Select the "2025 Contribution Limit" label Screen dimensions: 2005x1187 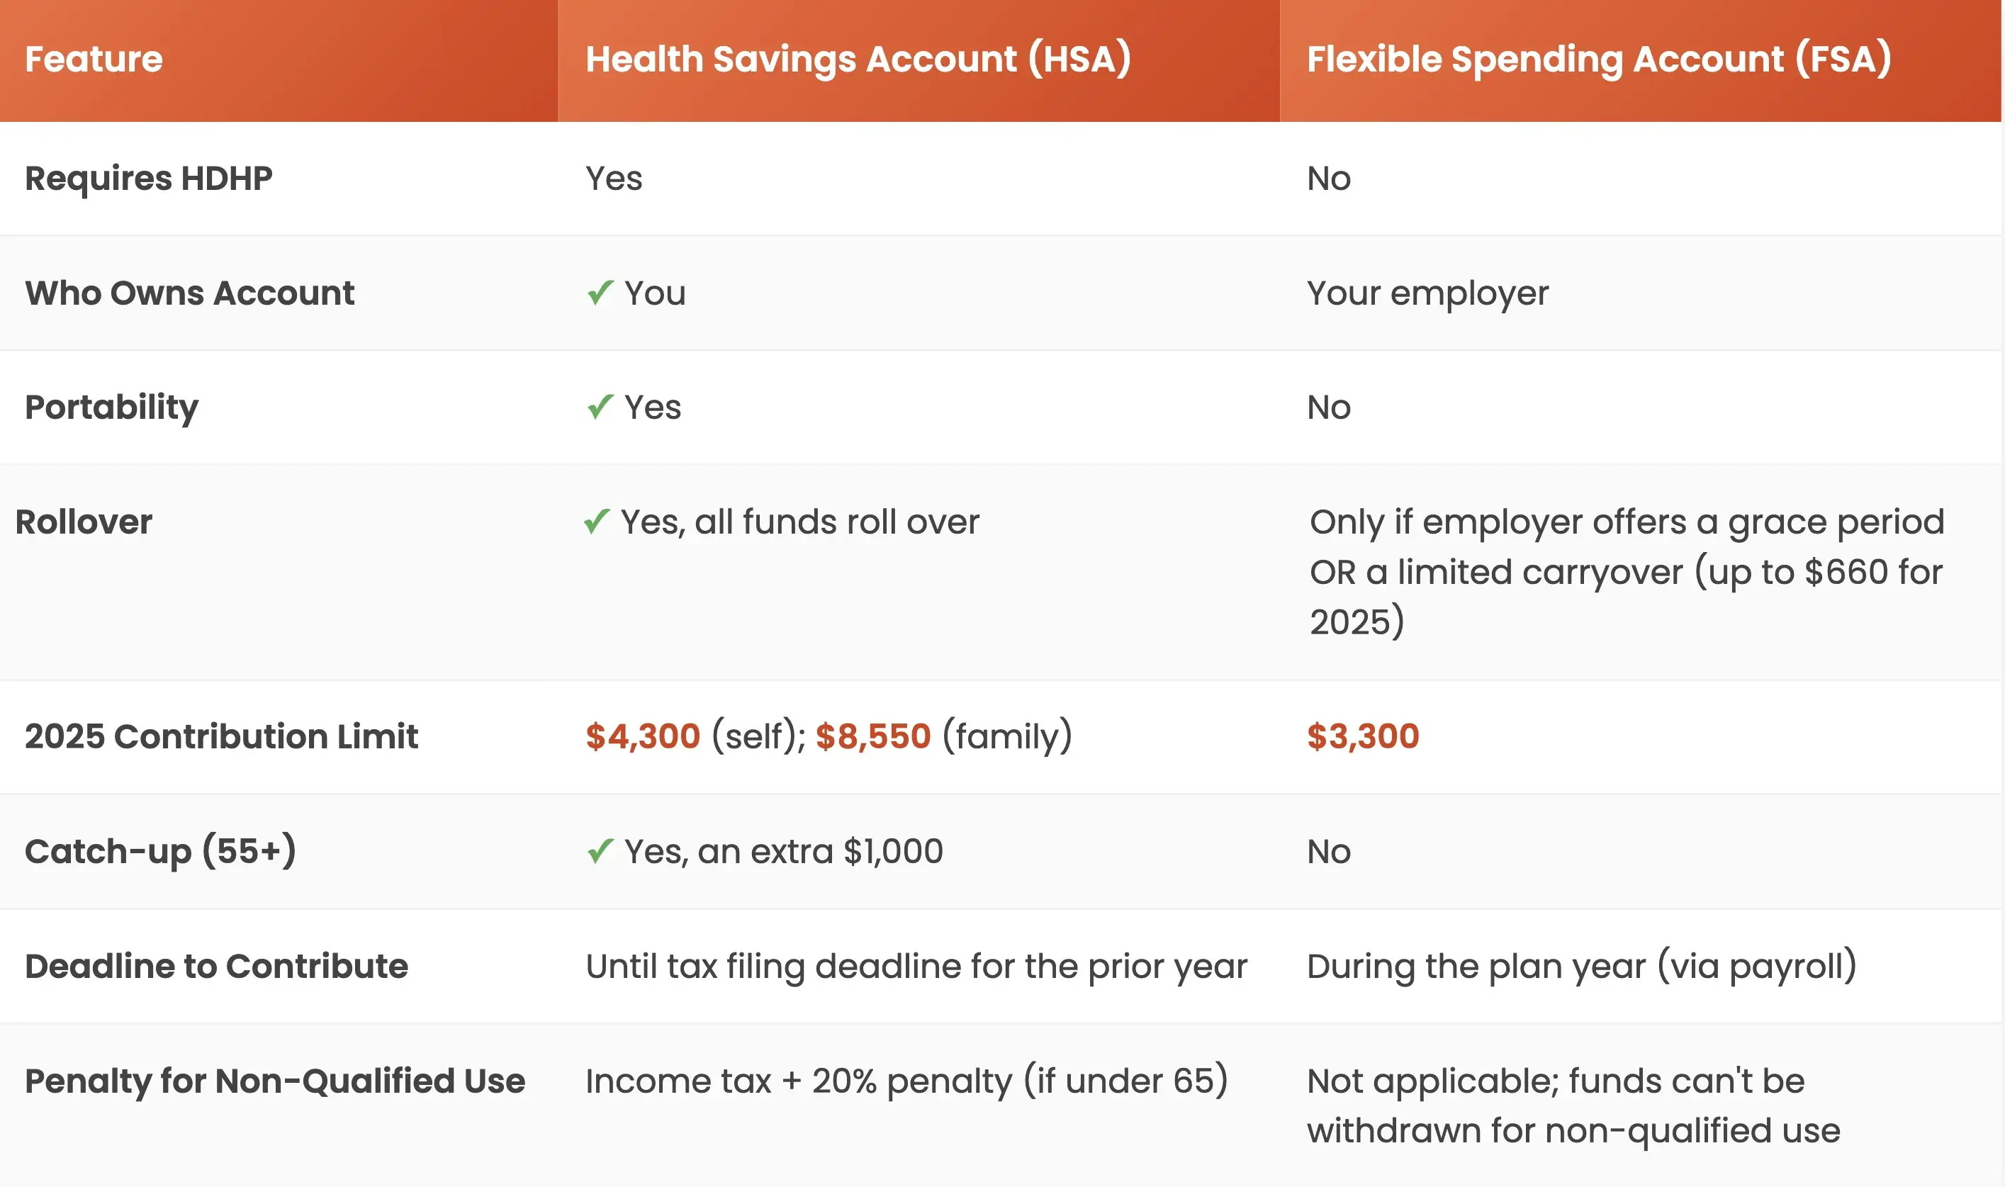tap(222, 737)
